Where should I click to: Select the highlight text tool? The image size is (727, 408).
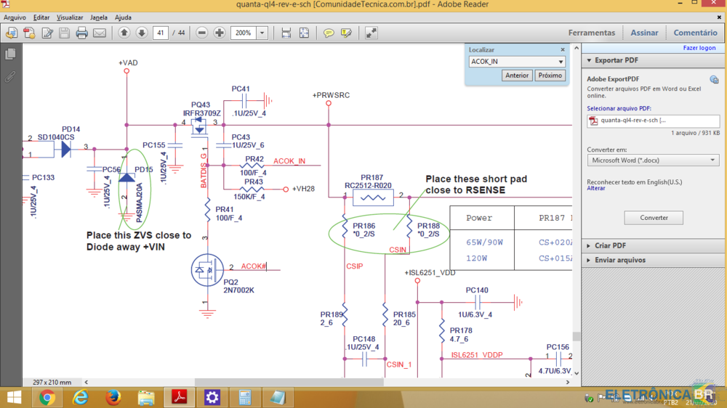346,33
